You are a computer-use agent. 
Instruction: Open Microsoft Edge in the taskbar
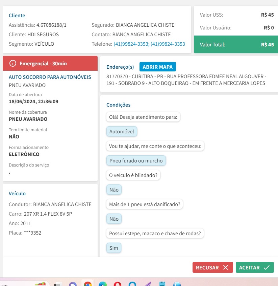(103, 284)
